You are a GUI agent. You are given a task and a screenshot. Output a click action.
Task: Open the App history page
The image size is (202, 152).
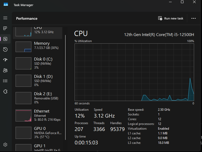[x=5, y=49]
